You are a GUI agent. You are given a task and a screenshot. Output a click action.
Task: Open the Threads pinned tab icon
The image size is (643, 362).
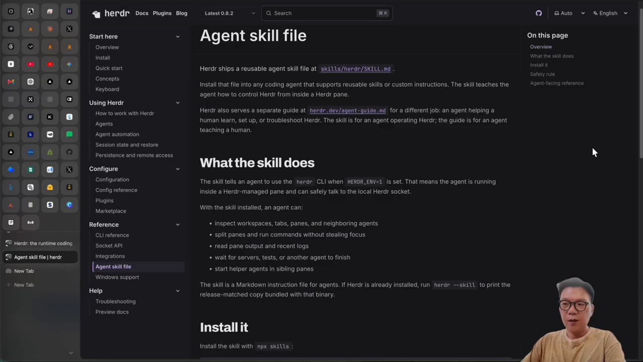coord(11,46)
